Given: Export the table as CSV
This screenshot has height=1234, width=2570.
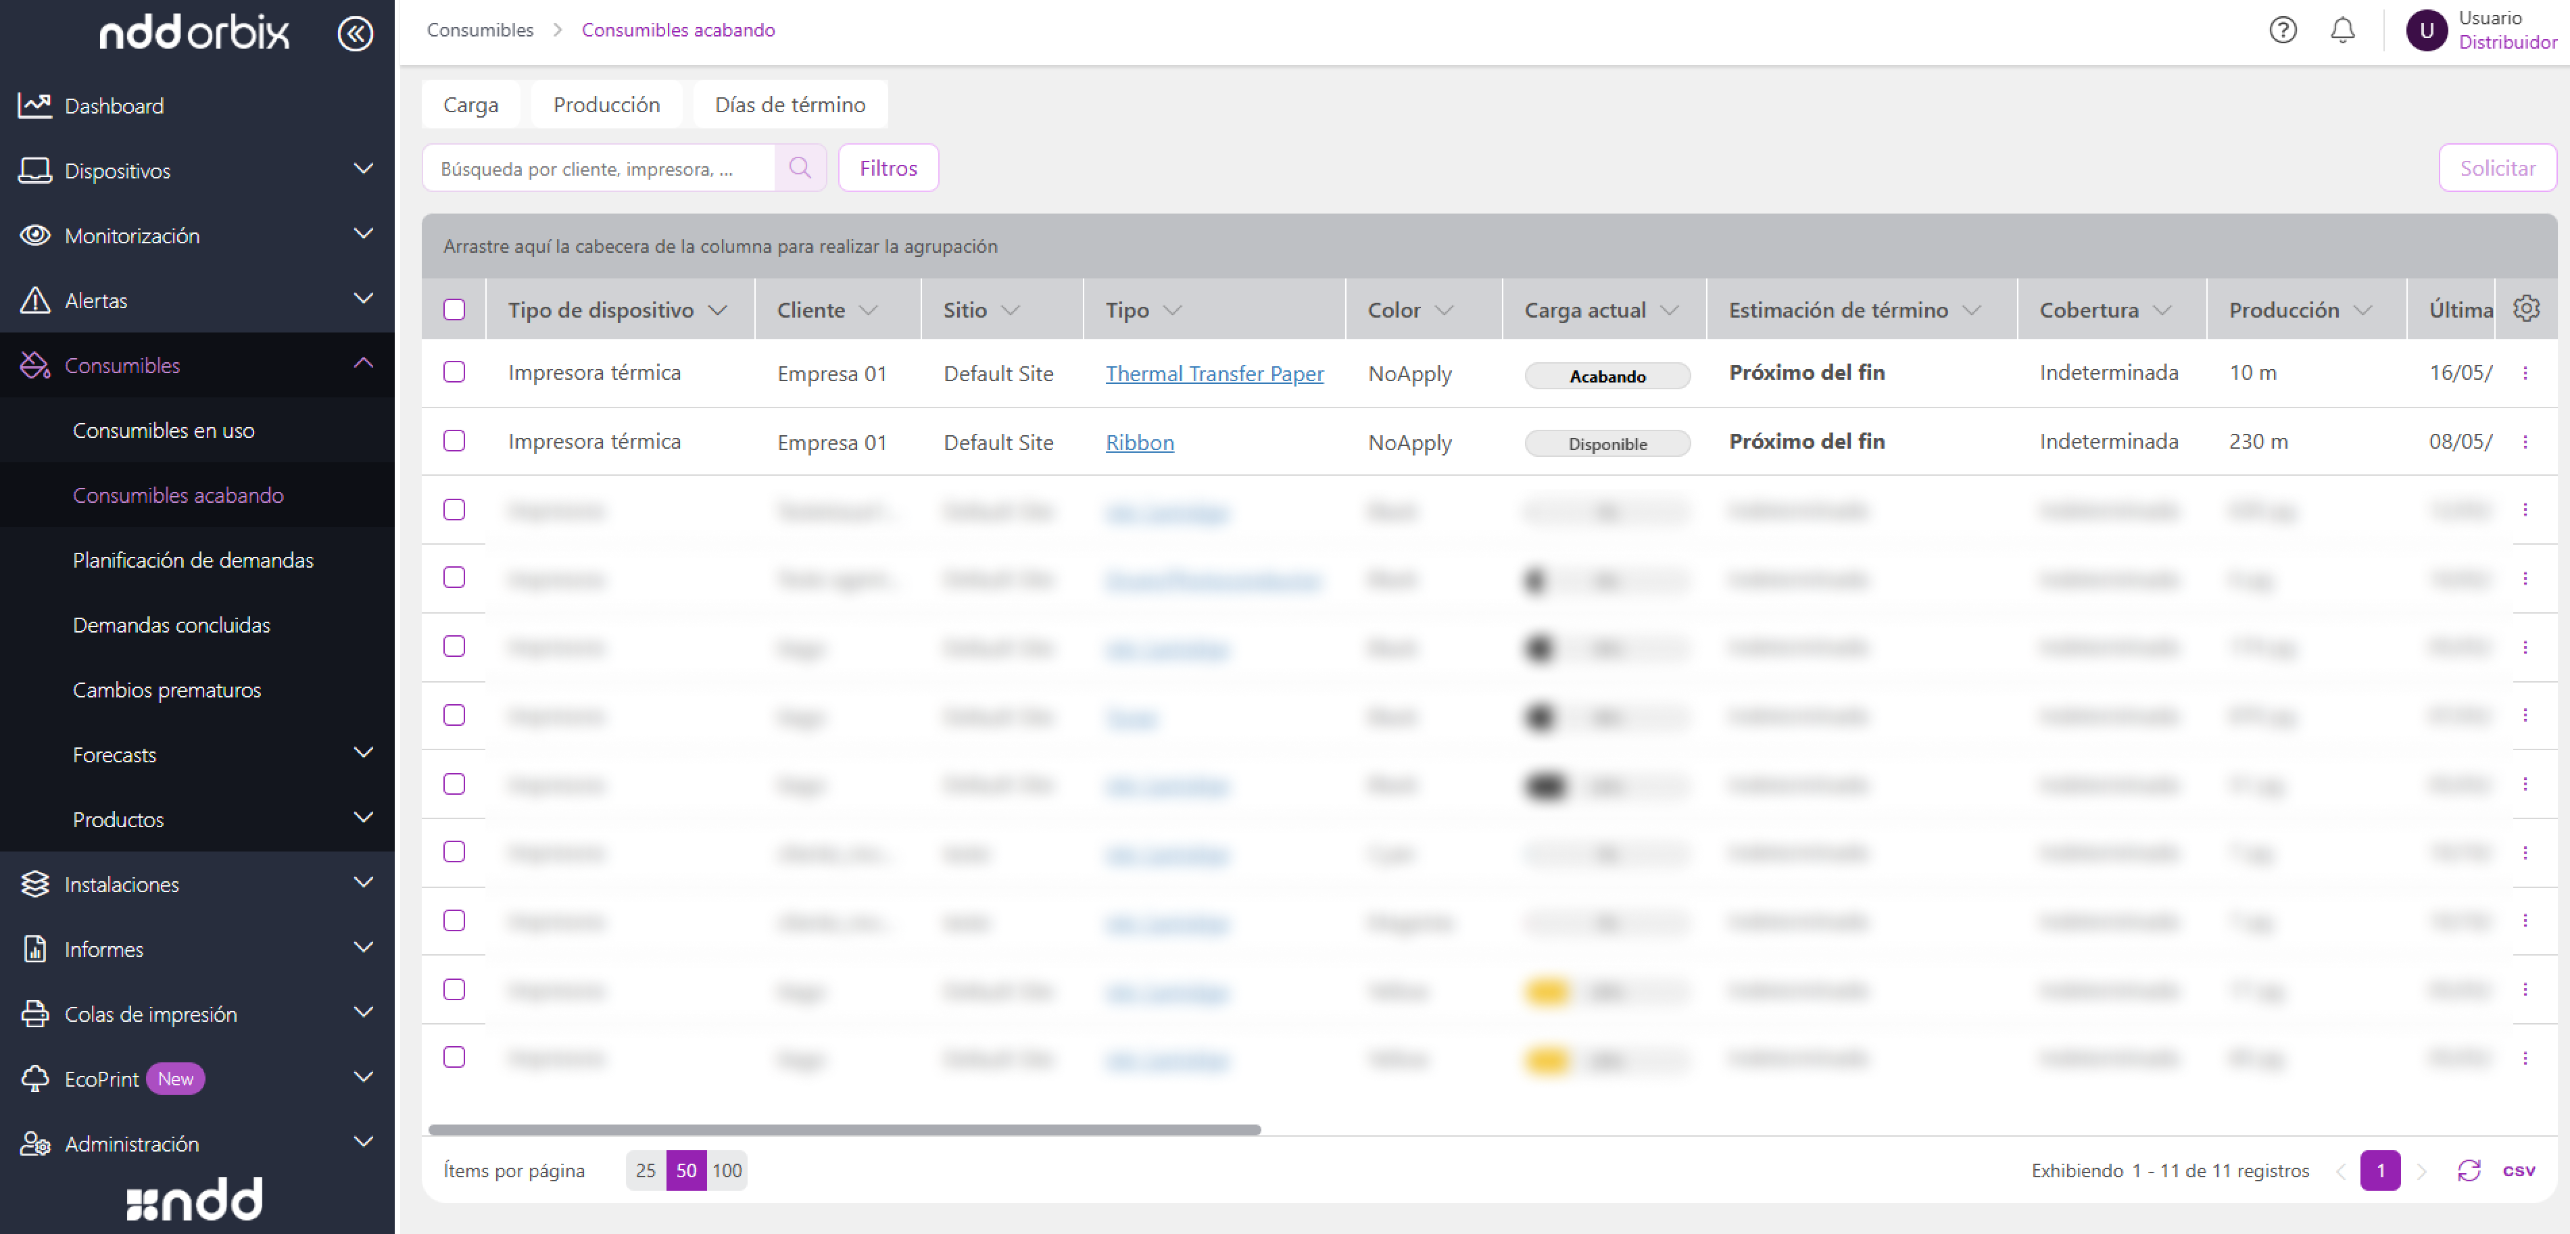Looking at the screenshot, I should pos(2519,1170).
